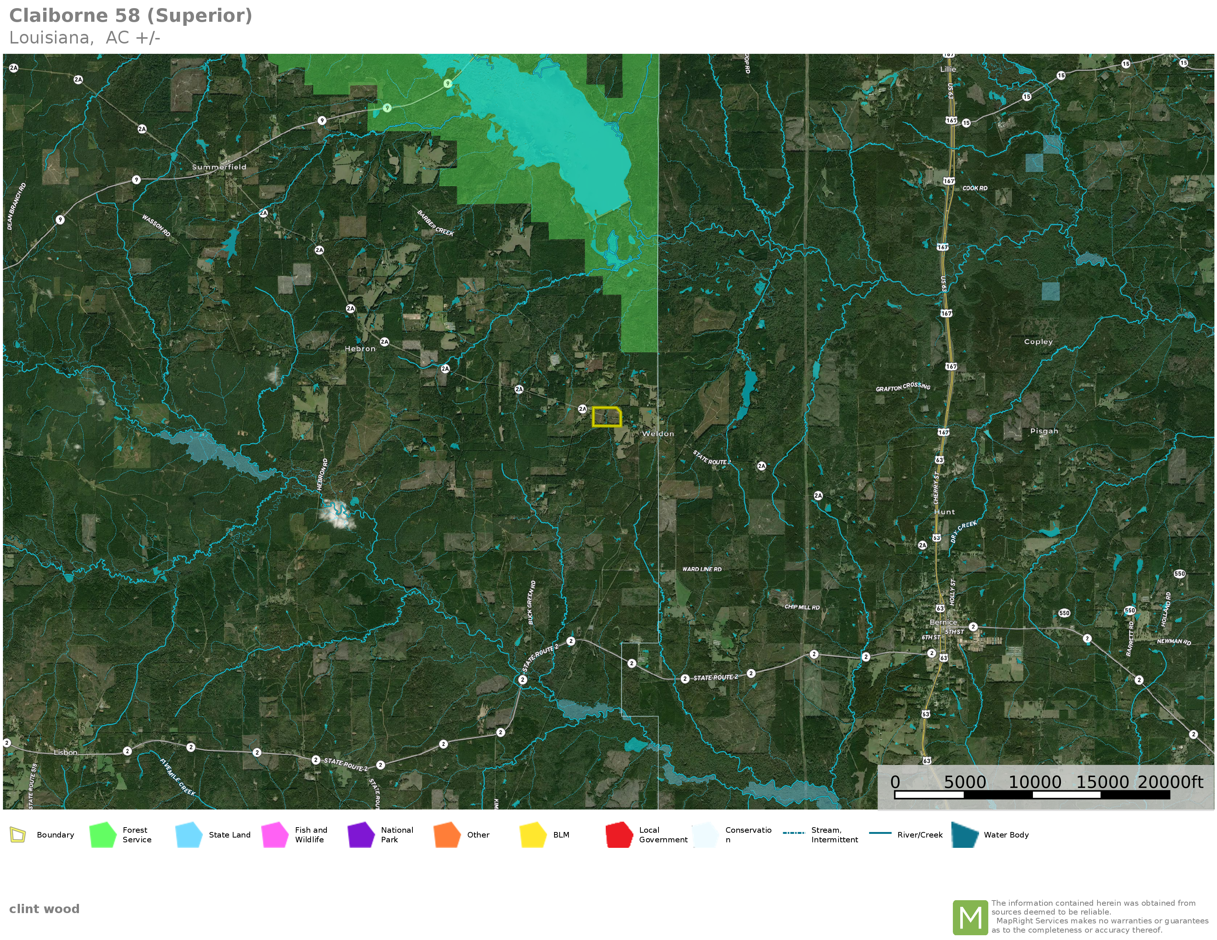Image resolution: width=1217 pixels, height=940 pixels.
Task: Click the pink Fish and Wildlife swatch
Action: point(275,835)
